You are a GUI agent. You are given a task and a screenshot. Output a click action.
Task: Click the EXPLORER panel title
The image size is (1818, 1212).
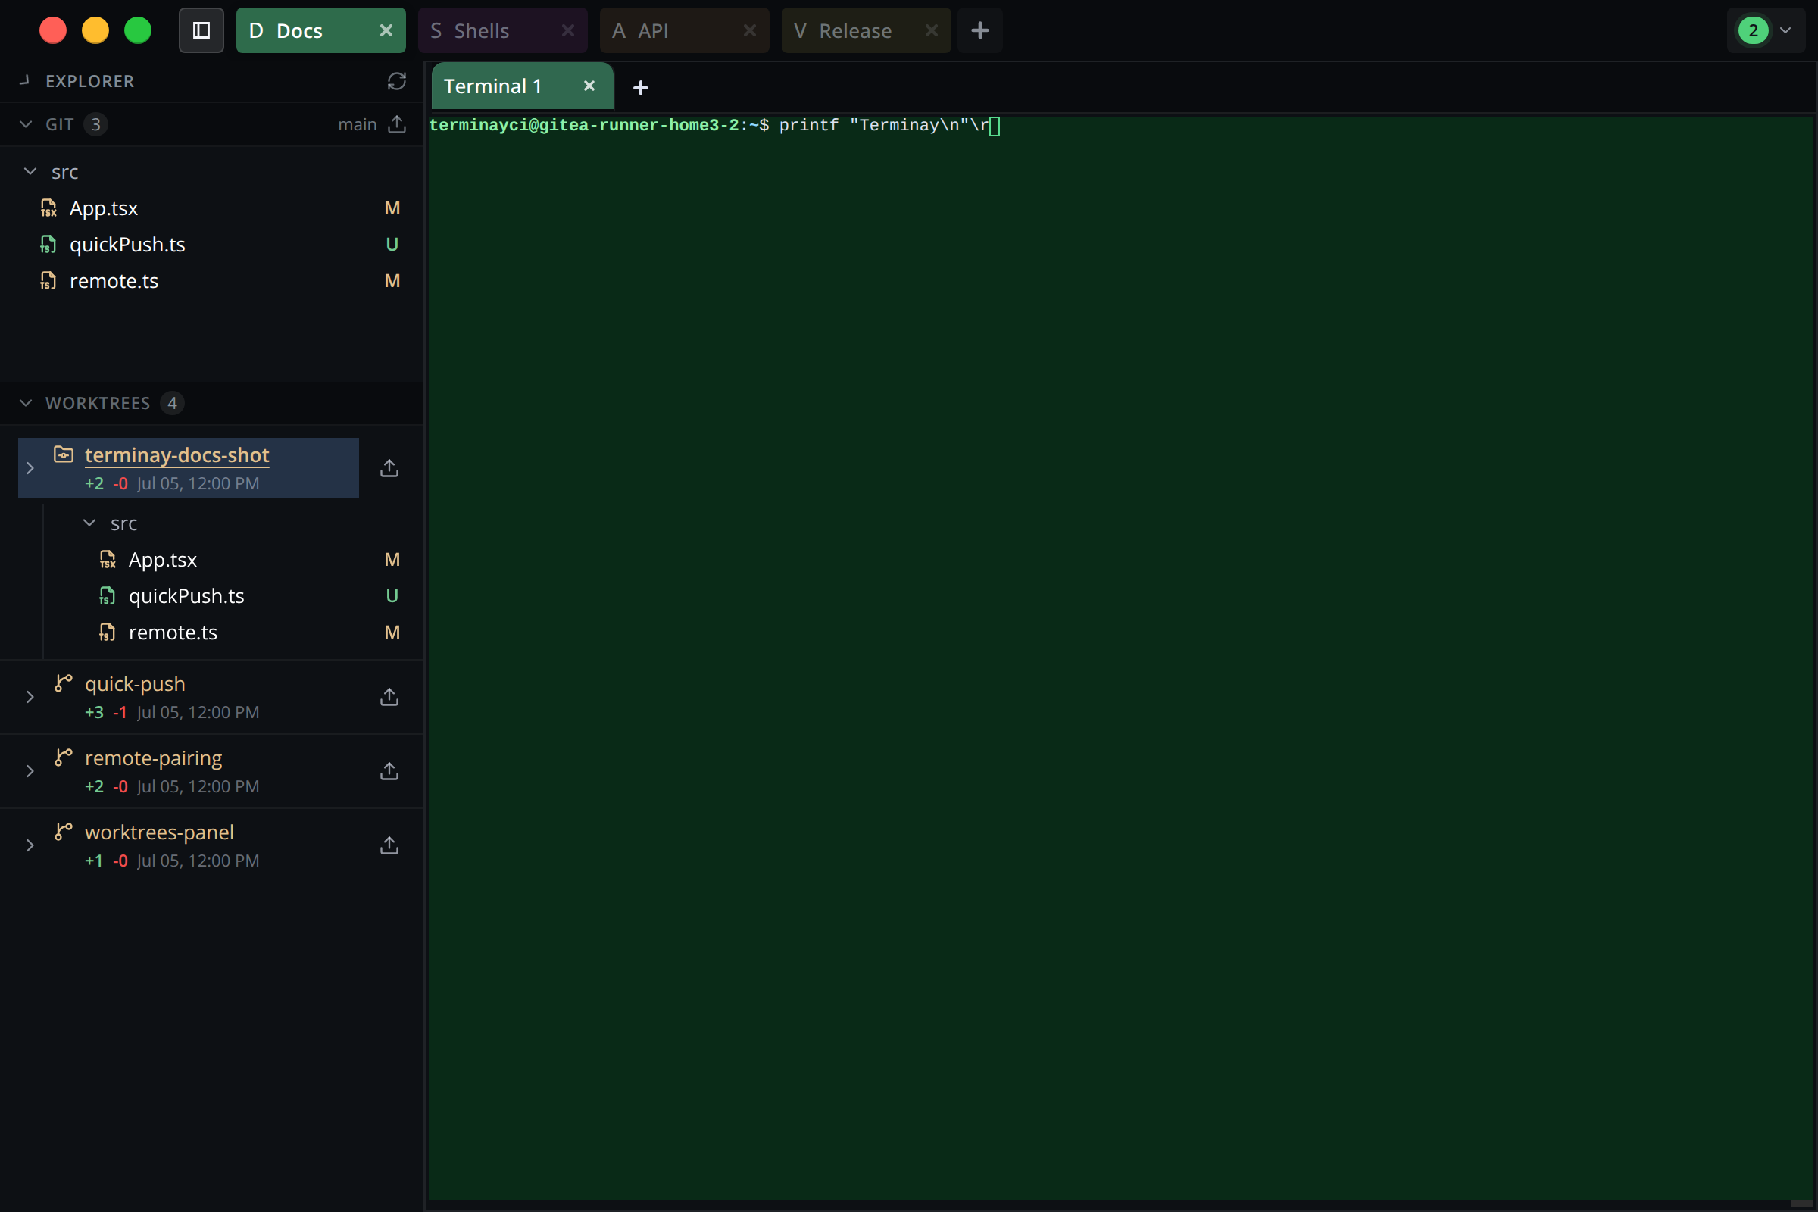tap(89, 81)
